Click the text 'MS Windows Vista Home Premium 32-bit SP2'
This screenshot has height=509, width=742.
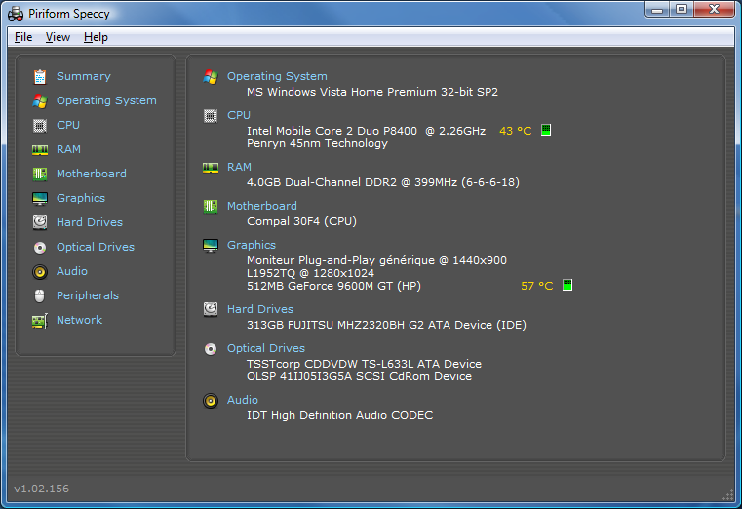(372, 92)
